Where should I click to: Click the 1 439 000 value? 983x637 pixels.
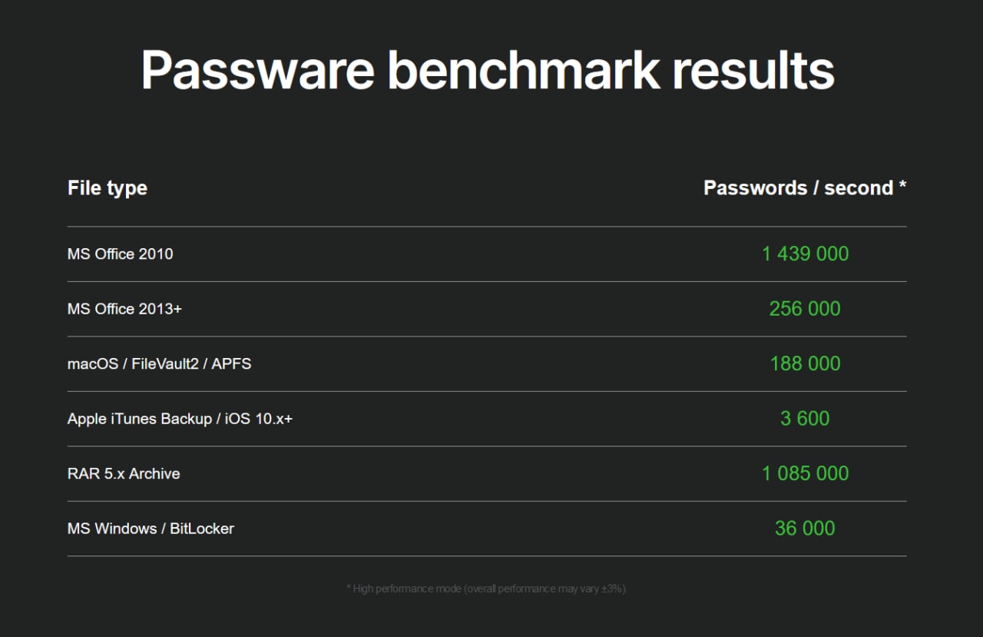coord(805,254)
